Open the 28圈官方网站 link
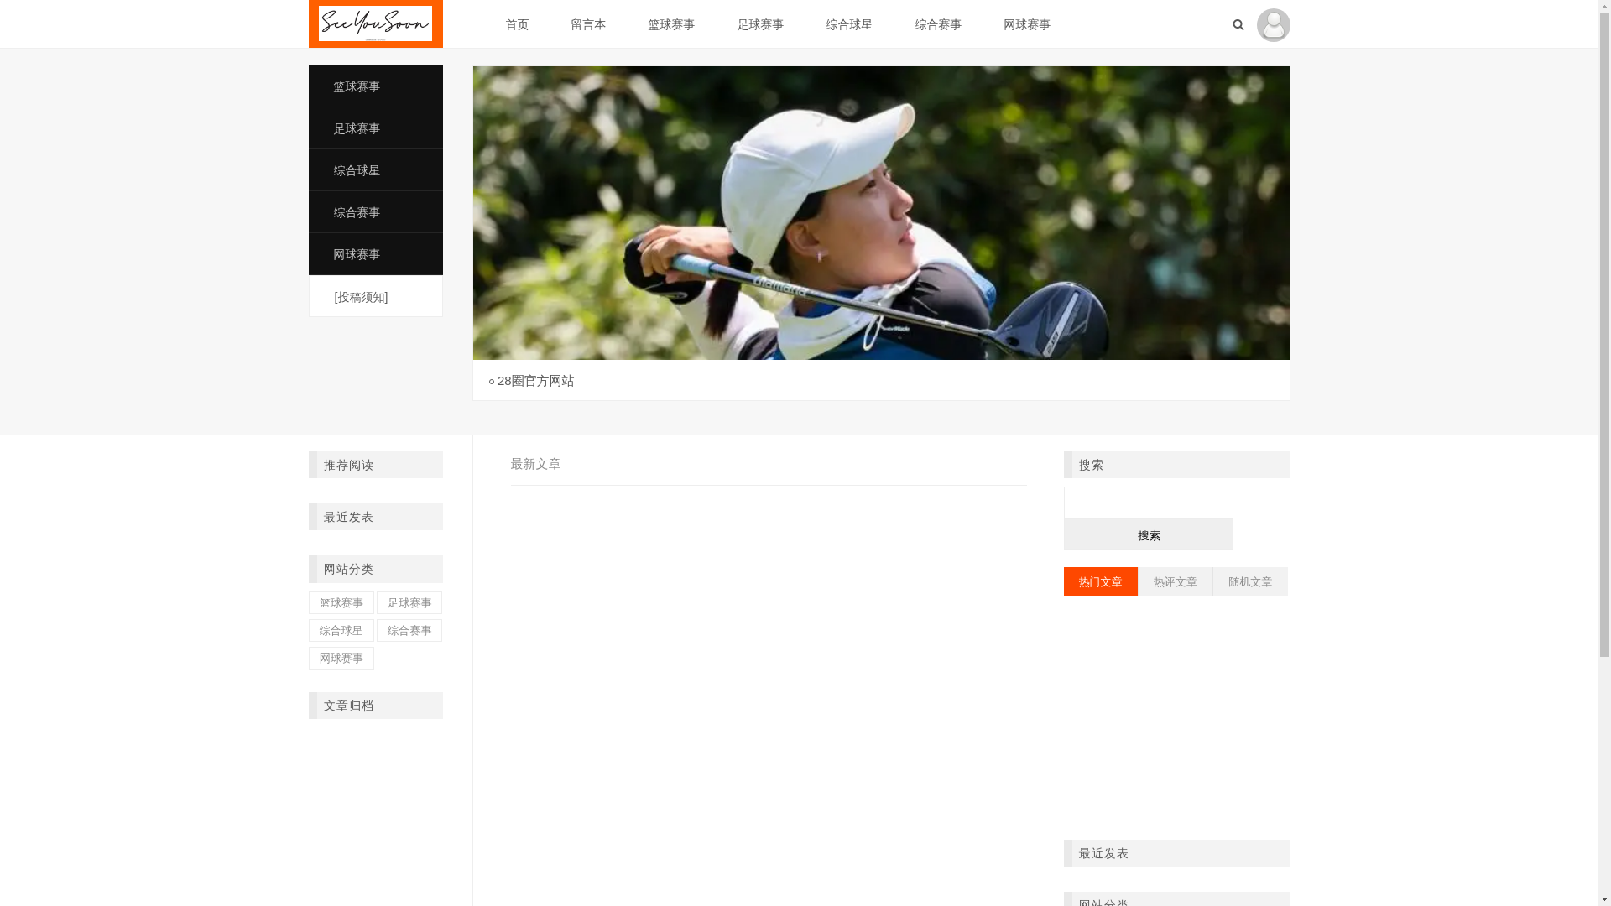1611x906 pixels. coord(535,381)
